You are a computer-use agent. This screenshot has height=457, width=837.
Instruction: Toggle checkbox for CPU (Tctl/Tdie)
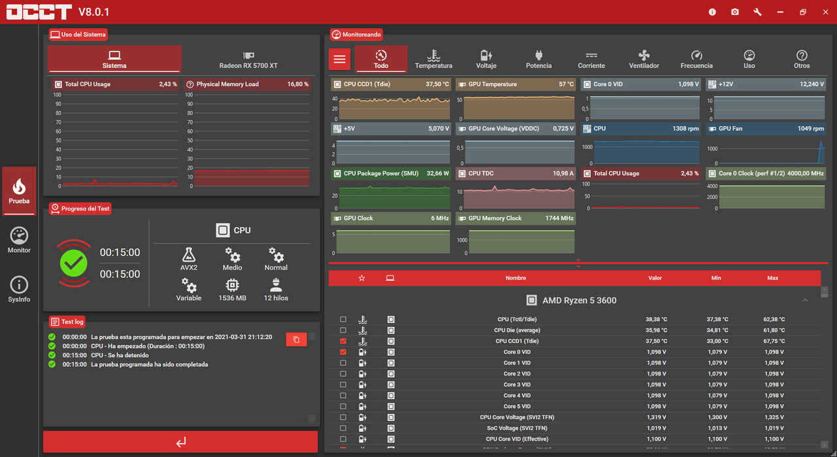pyautogui.click(x=343, y=319)
